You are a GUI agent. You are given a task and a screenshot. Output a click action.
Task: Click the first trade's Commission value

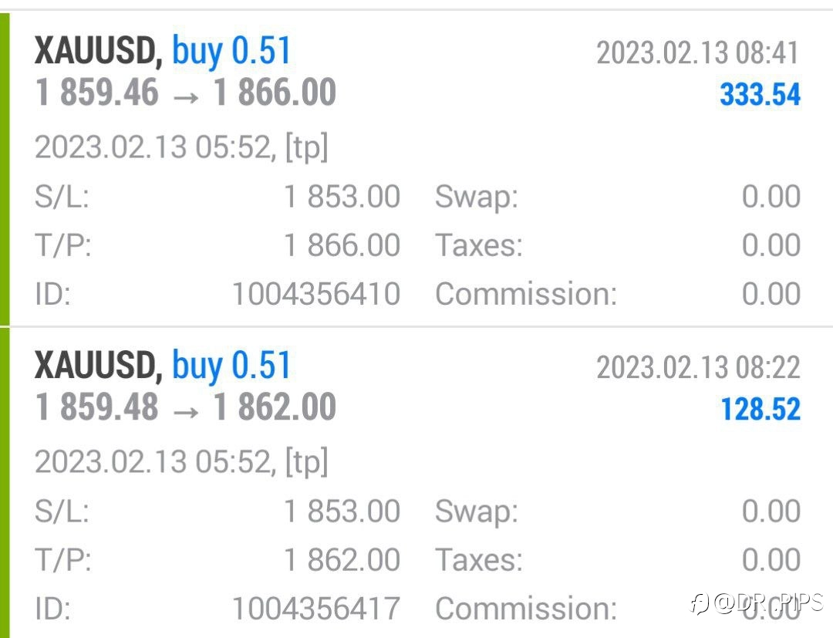(771, 294)
